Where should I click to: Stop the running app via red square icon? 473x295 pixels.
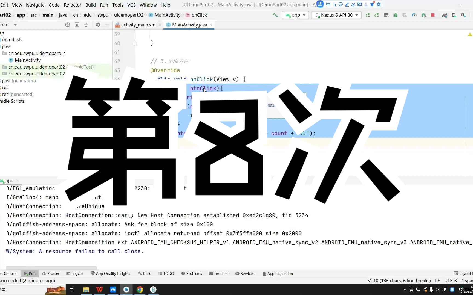[433, 15]
